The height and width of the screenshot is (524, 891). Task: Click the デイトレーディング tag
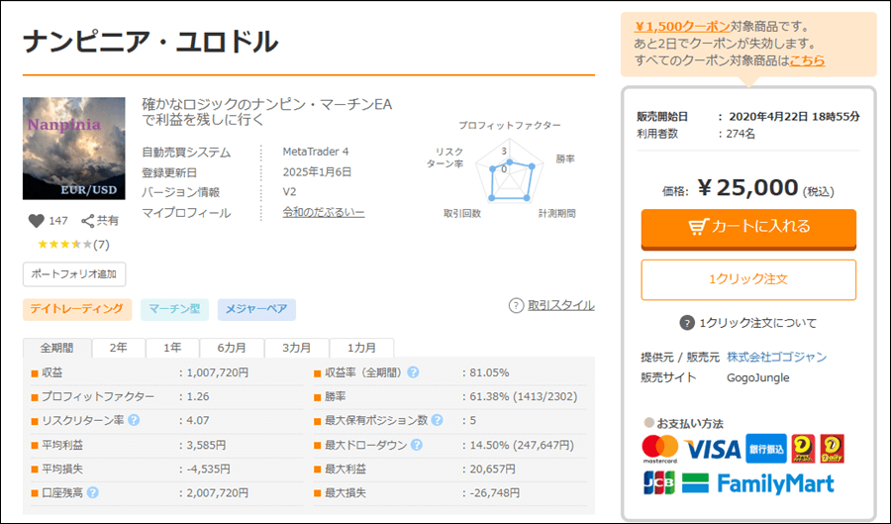click(77, 309)
